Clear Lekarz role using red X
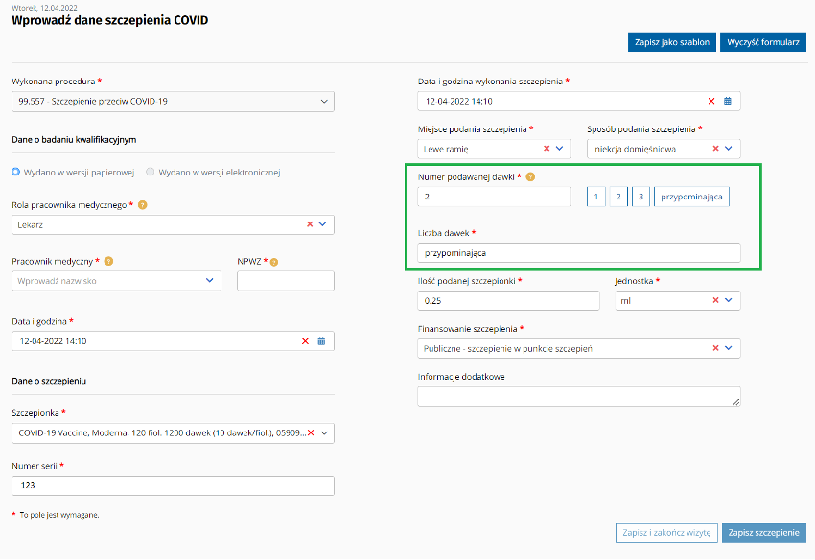The width and height of the screenshot is (815, 560). (x=309, y=224)
